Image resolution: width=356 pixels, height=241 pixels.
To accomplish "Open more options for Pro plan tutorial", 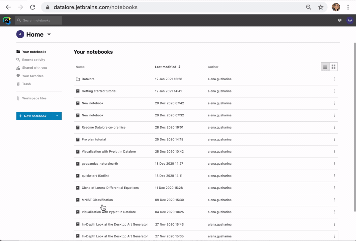I will (334, 139).
